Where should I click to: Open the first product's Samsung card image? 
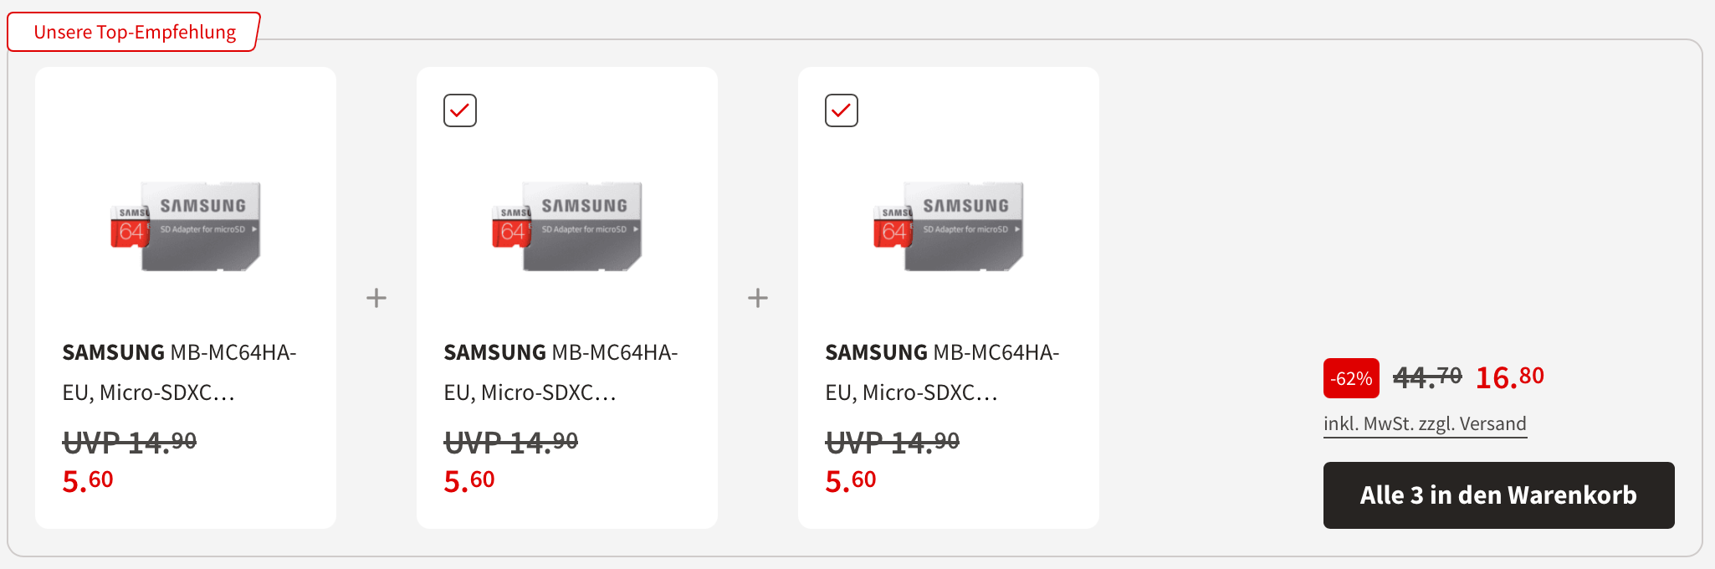click(186, 226)
